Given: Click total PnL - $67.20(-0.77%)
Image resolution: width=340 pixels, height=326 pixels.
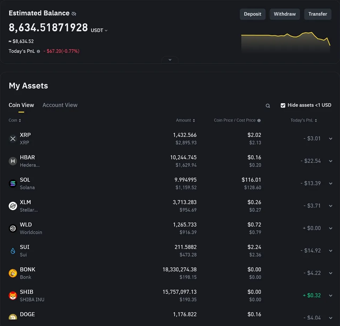Looking at the screenshot, I should pos(61,51).
